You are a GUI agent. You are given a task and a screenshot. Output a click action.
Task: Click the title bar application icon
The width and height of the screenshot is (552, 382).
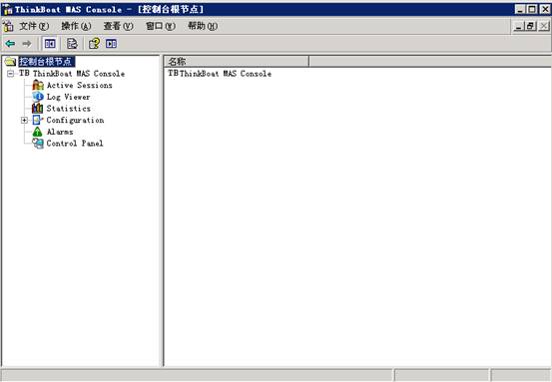(x=7, y=10)
